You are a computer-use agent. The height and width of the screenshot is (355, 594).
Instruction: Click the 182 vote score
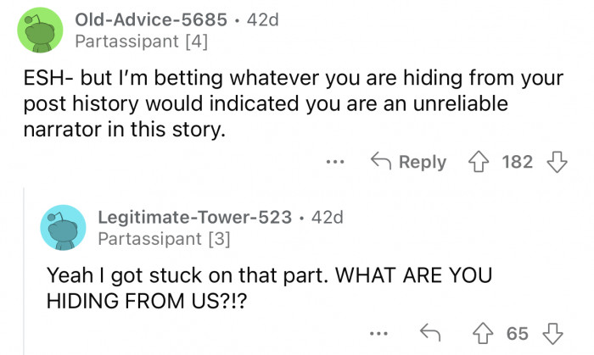pyautogui.click(x=516, y=162)
